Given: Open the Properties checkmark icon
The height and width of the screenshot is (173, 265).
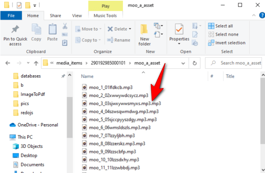Looking at the screenshot, I should pyautogui.click(x=179, y=29).
